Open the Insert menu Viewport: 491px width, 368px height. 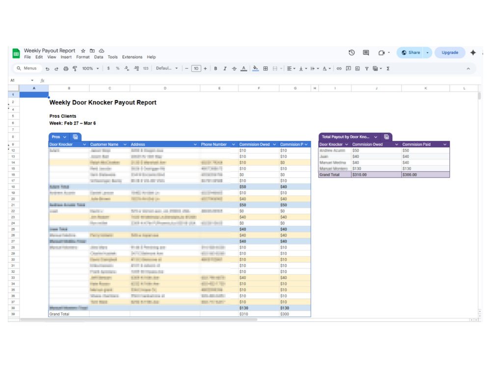(66, 57)
